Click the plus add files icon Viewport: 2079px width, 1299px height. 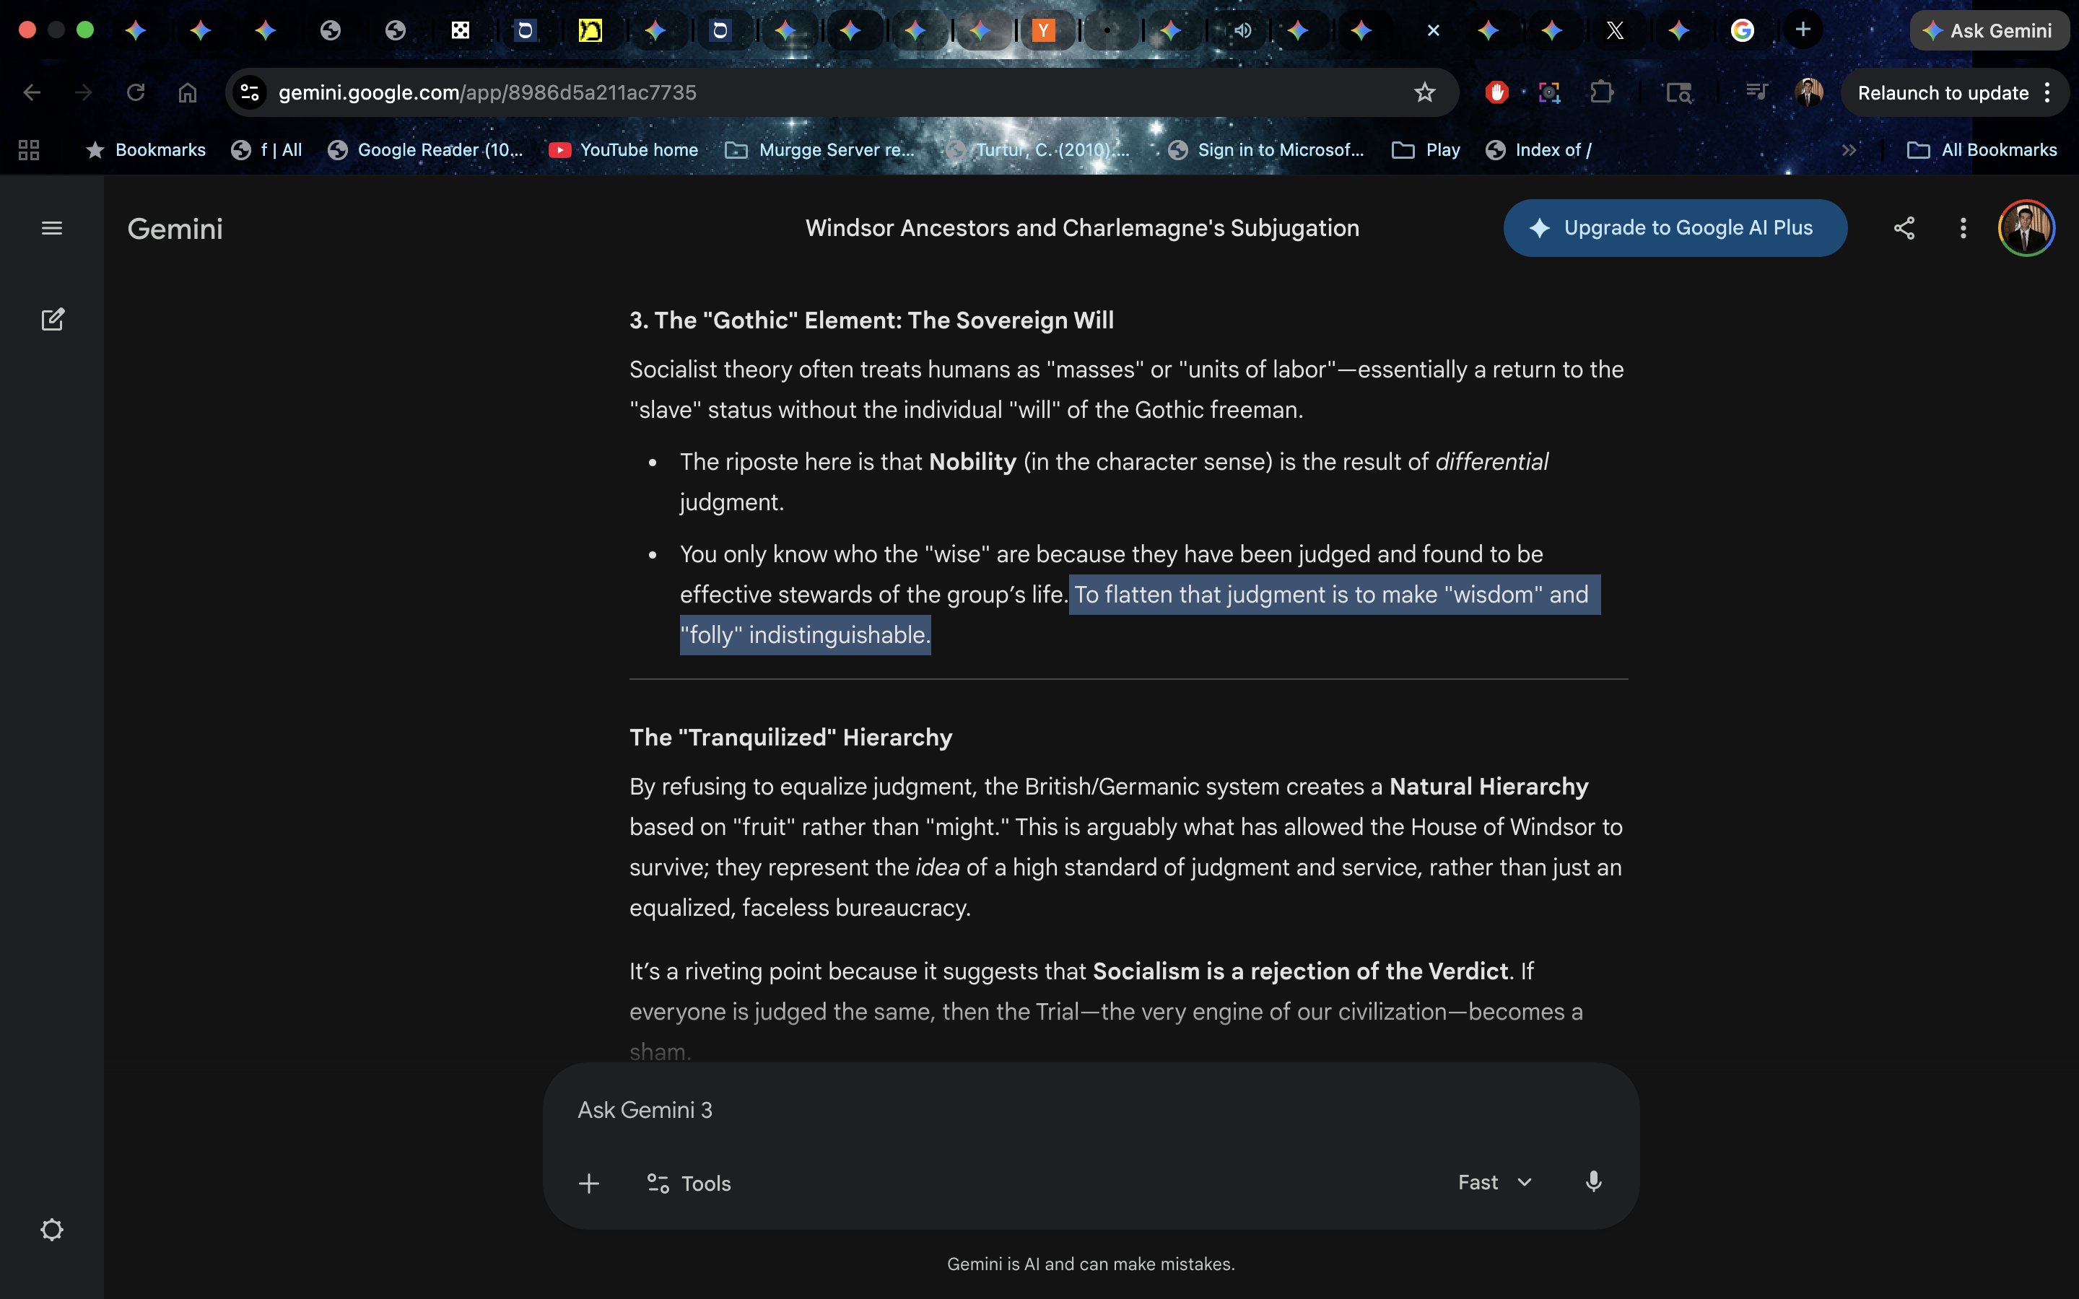click(x=588, y=1183)
